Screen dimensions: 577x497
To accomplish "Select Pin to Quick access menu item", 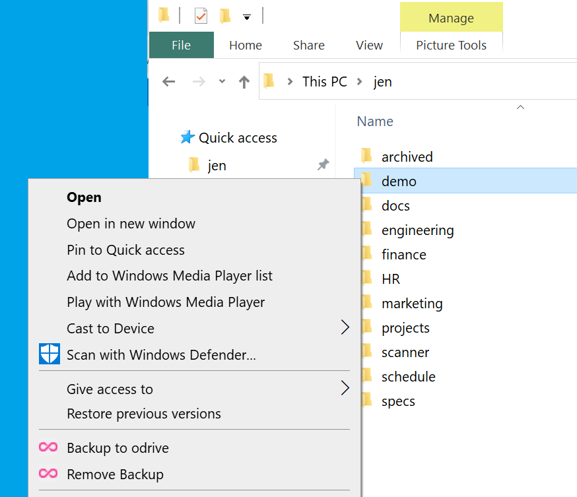I will 125,250.
